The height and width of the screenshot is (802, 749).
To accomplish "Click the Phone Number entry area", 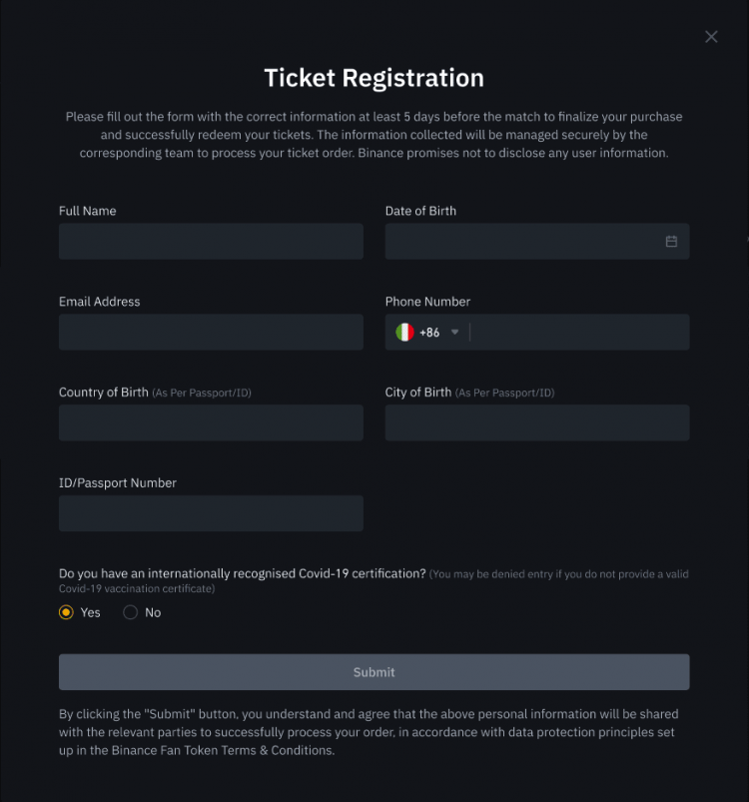I will click(580, 333).
